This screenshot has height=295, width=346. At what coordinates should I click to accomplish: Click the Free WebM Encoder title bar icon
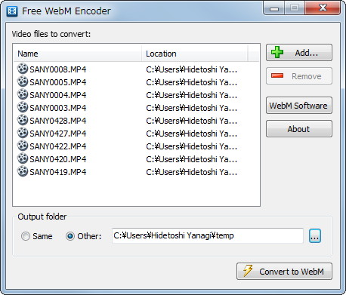[12, 11]
